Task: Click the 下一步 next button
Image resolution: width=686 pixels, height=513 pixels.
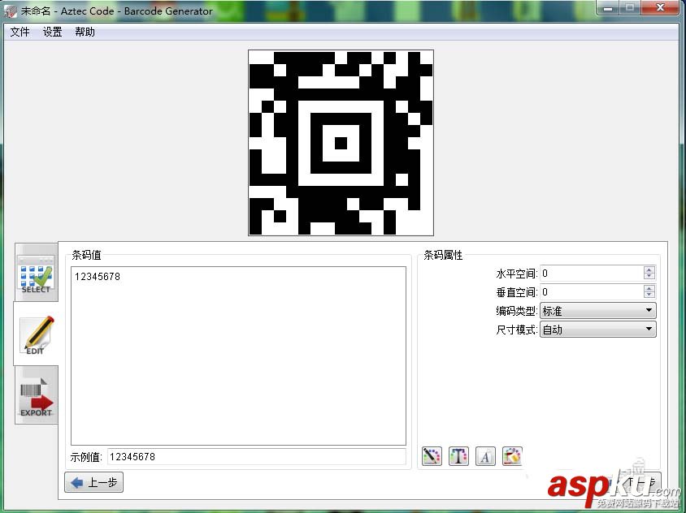Action: [x=632, y=482]
